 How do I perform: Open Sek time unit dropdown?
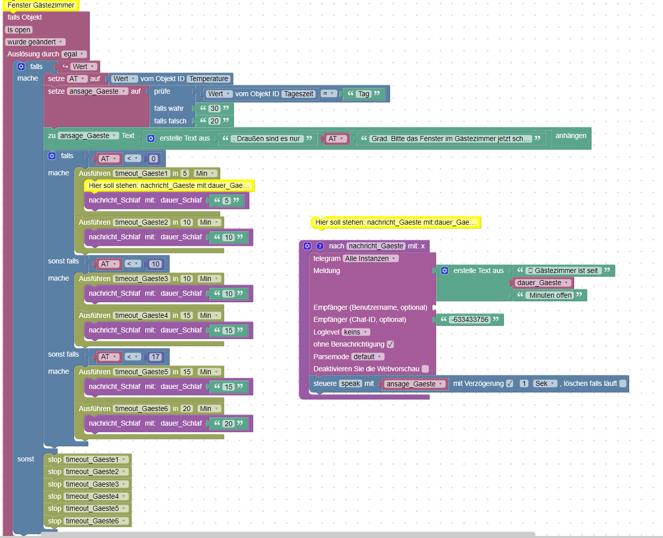click(545, 383)
